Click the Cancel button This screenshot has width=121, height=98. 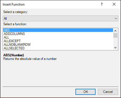[108, 92]
